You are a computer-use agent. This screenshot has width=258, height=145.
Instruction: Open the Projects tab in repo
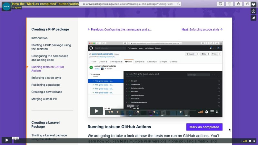[140, 62]
